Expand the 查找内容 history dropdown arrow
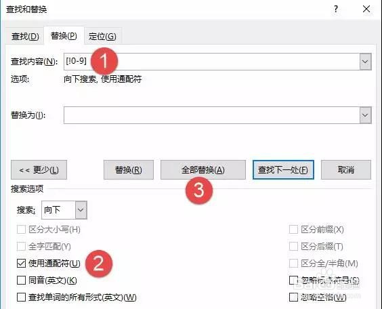Screen dimensions: 382x309 point(366,62)
